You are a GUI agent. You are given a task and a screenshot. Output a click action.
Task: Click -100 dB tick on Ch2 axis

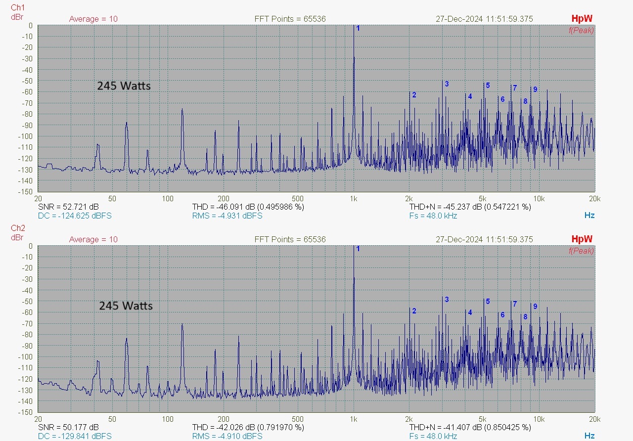[27, 357]
